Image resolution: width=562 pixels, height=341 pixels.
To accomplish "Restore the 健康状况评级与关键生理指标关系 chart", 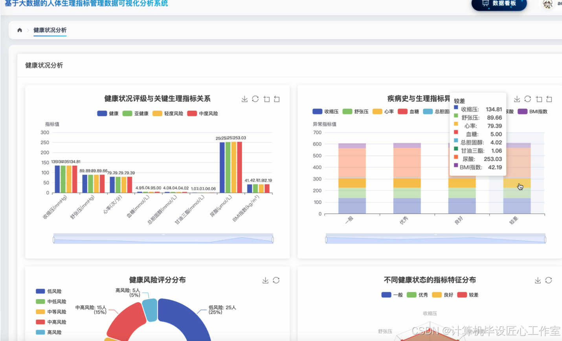I will (255, 99).
